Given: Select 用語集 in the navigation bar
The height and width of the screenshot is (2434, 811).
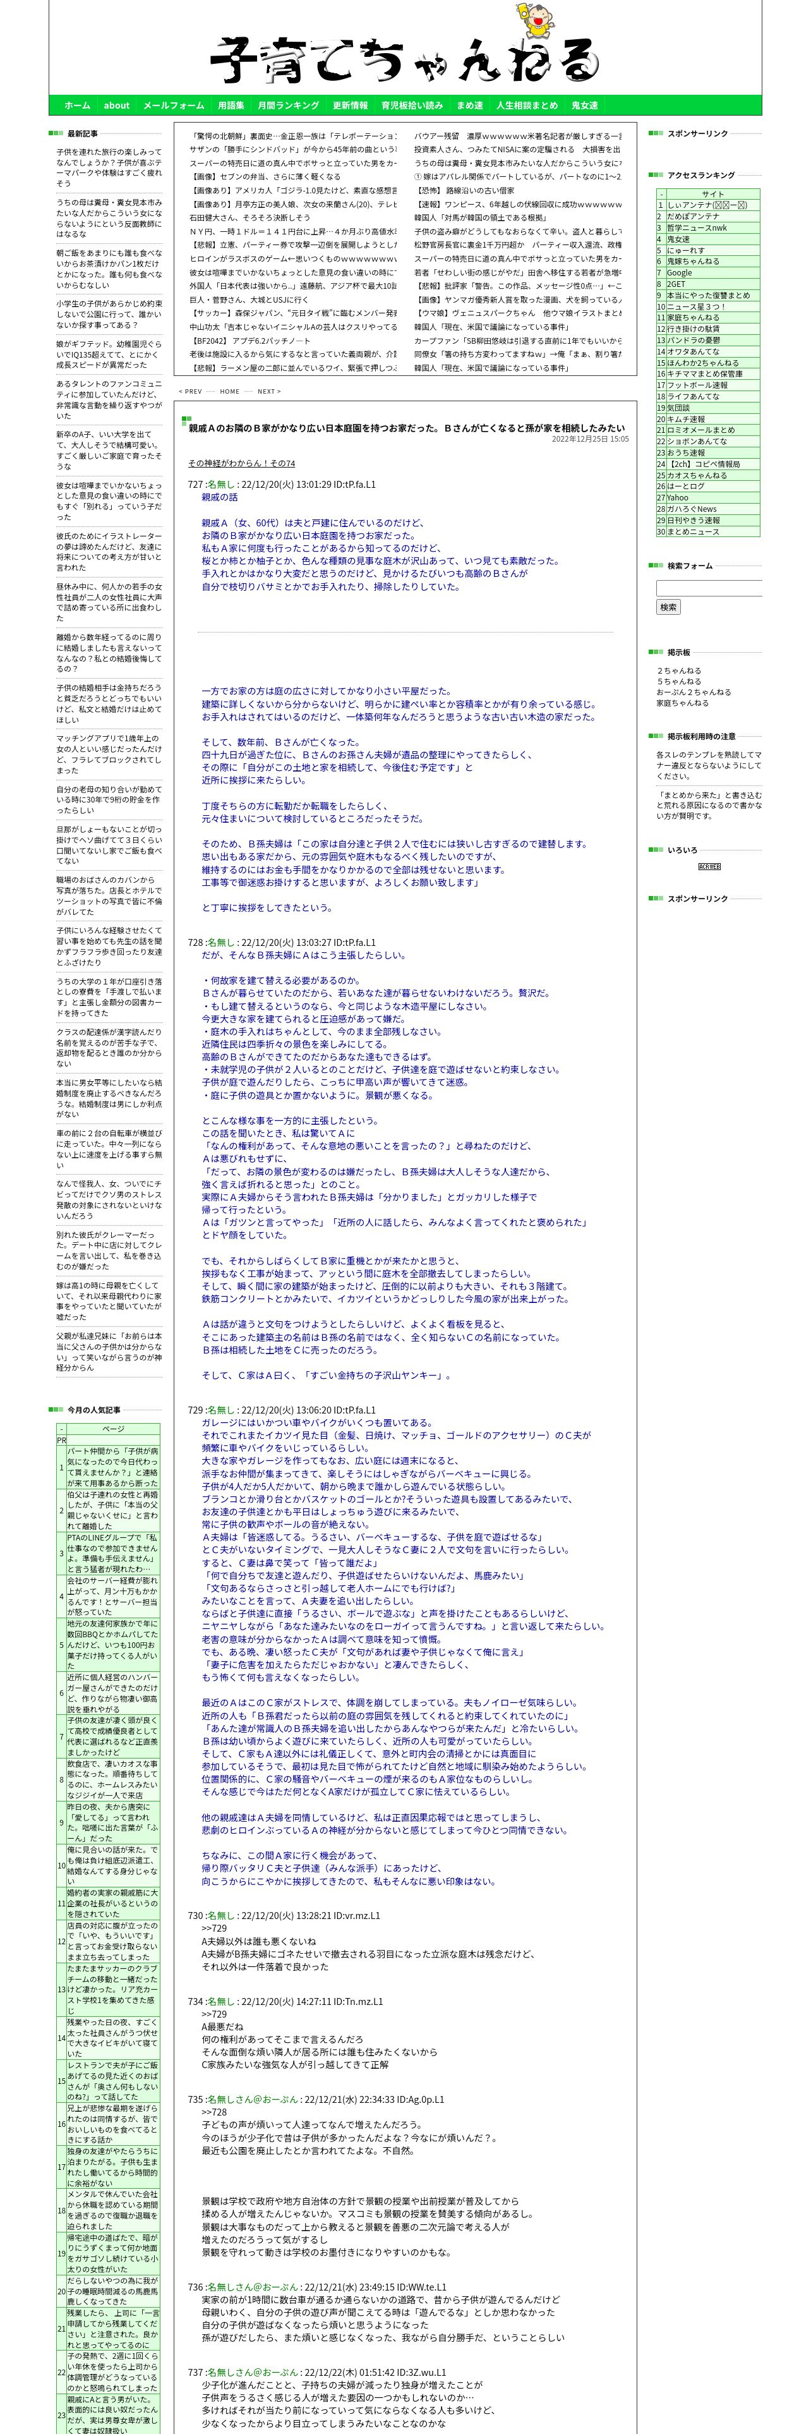Looking at the screenshot, I should [x=231, y=106].
